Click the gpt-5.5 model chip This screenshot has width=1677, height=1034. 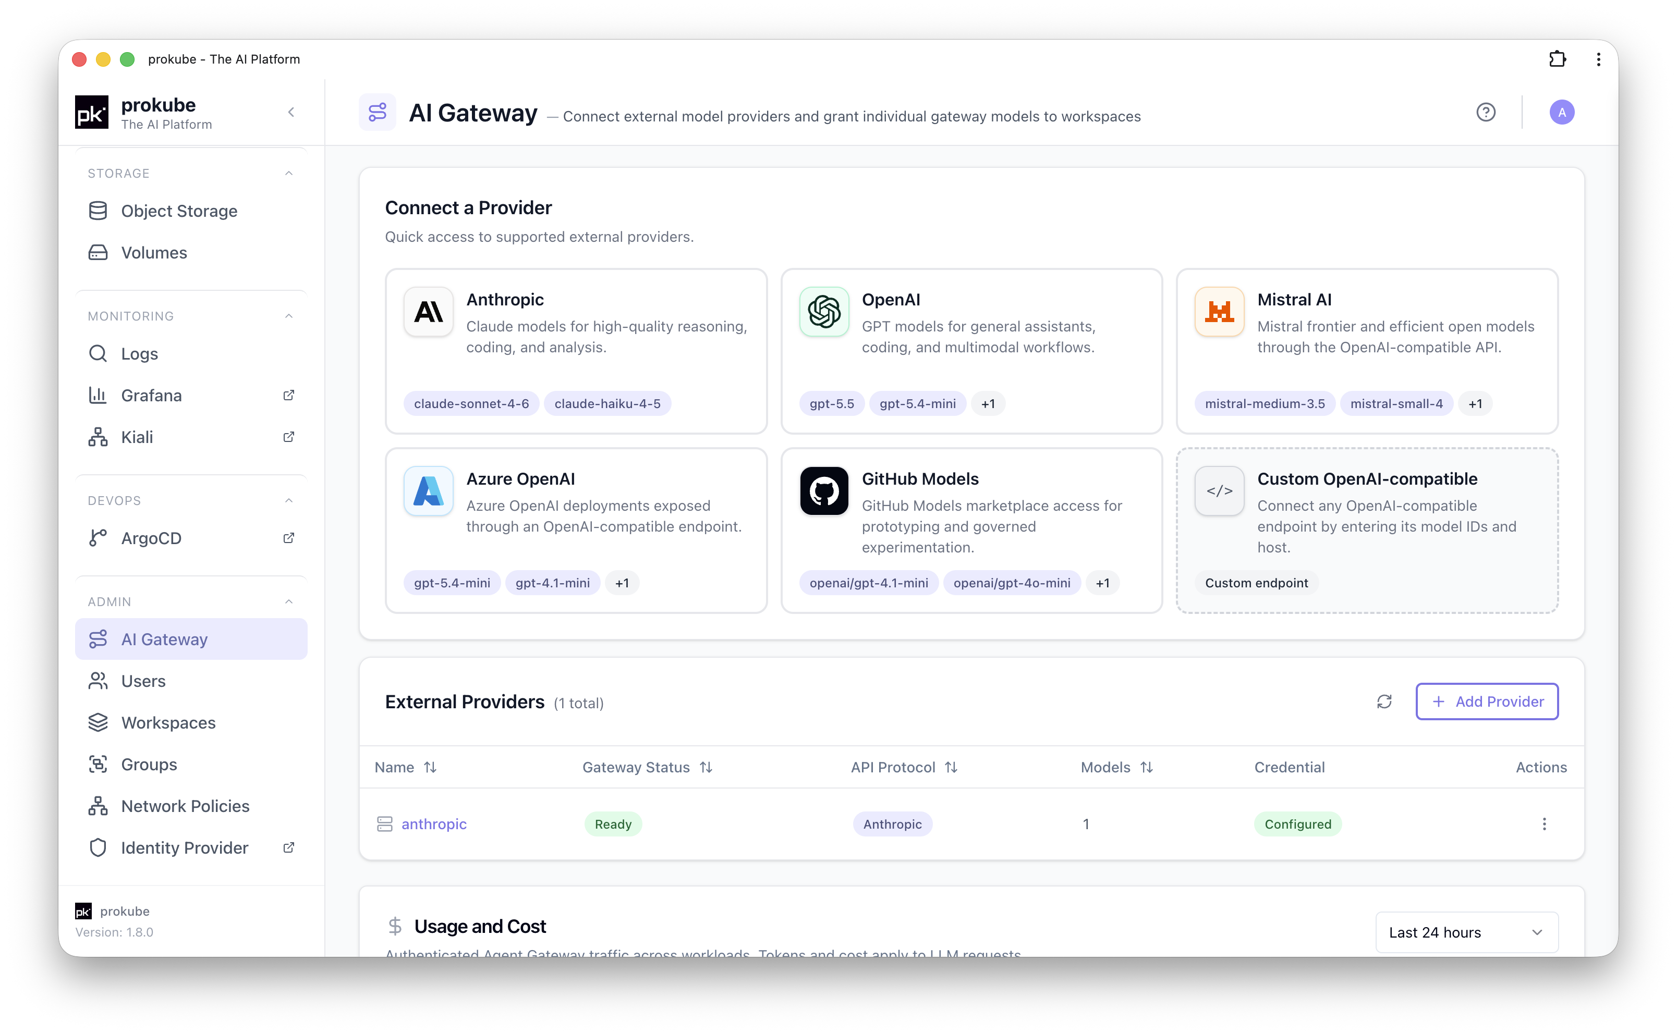[832, 404]
